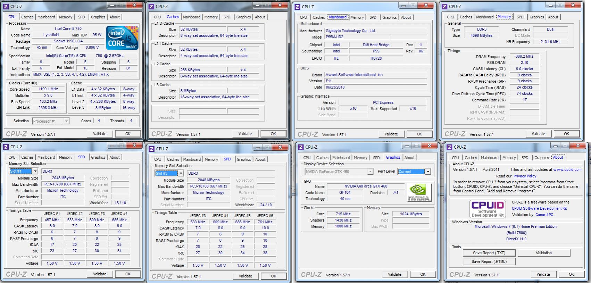
Task: Click the motherboard Model value P55M-UD2
Action: (357, 37)
